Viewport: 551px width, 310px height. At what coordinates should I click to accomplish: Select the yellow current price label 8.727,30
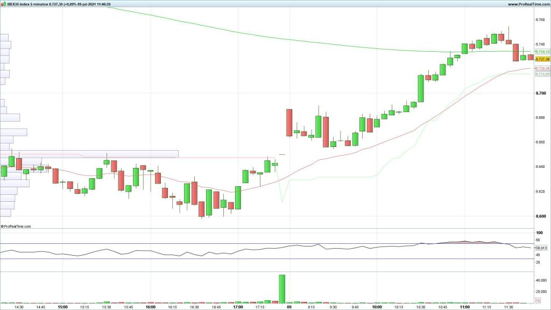coord(542,59)
